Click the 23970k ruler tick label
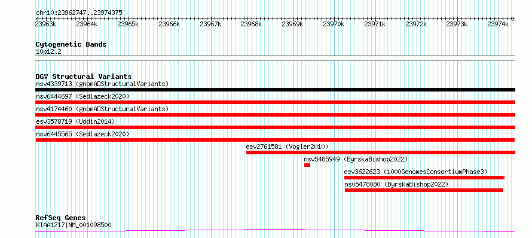Screen dimensions: 532x238 334,24
